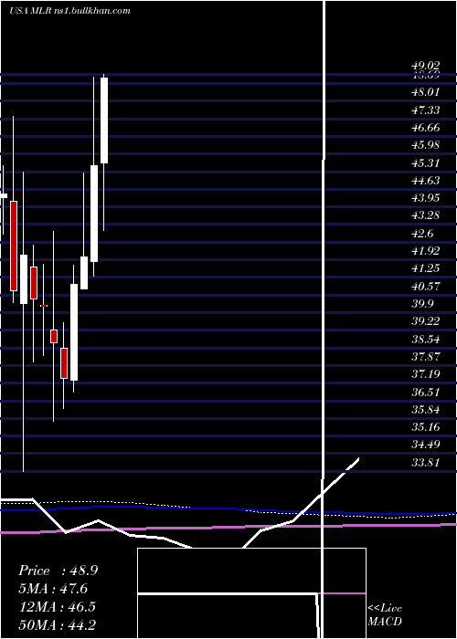Click the long white candle spanning 37 to 41
The height and width of the screenshot is (639, 457).
pyautogui.click(x=74, y=332)
